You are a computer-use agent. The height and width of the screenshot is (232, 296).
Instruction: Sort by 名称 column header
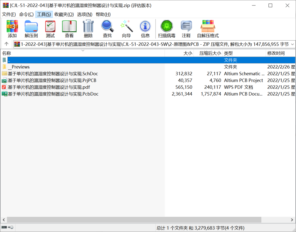7,53
